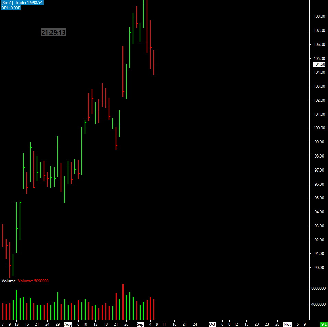Viewport: 328px width, 327px height.
Task: Select the Aug month marker on time axis
Action: (68, 324)
